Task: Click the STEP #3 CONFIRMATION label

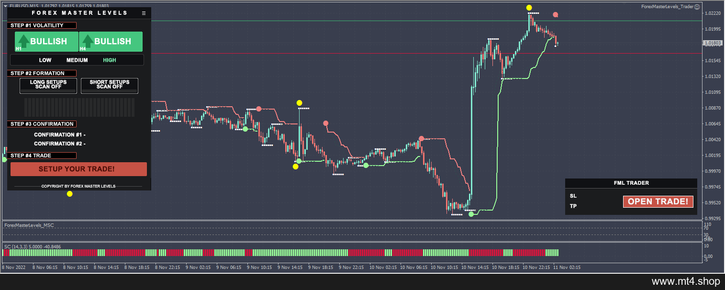Action: (x=42, y=124)
